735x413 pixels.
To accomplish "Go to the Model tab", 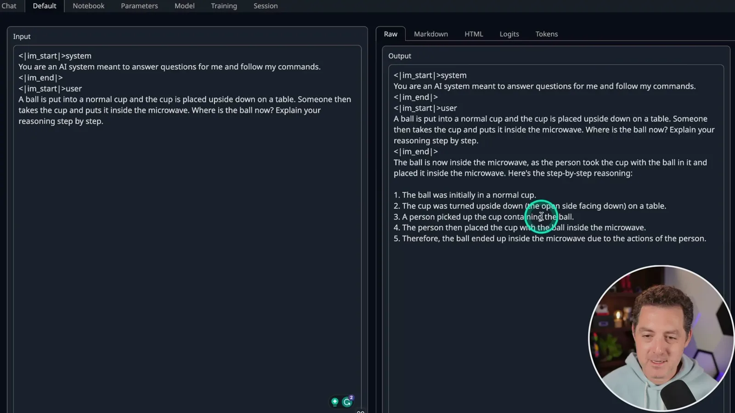I will [185, 6].
